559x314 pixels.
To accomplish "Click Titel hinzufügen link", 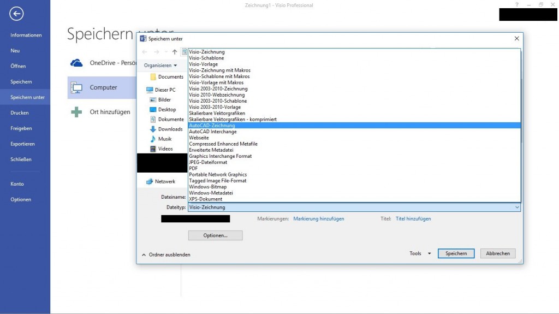I will tap(413, 219).
